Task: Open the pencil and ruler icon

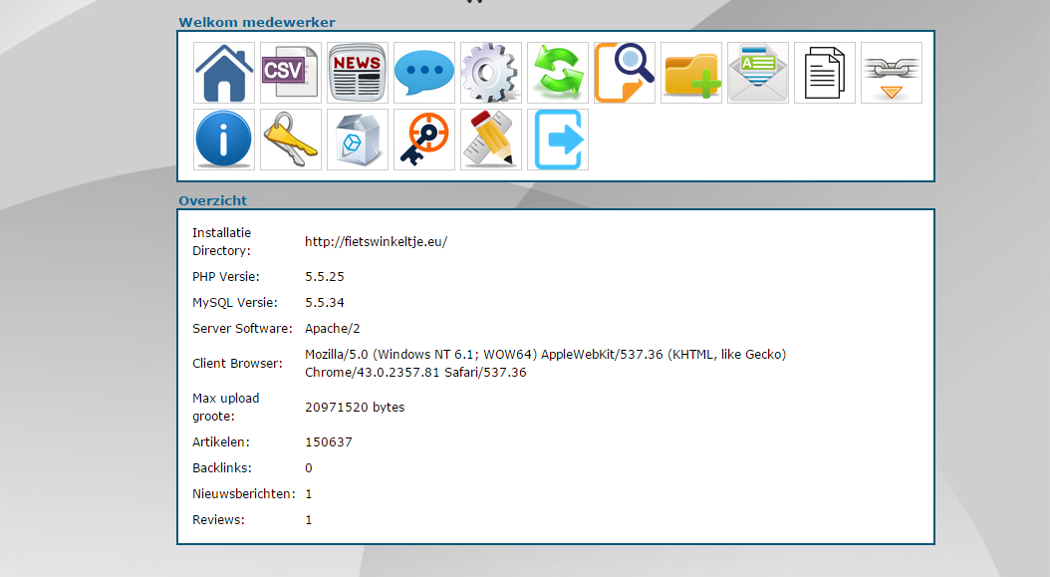Action: (x=491, y=140)
